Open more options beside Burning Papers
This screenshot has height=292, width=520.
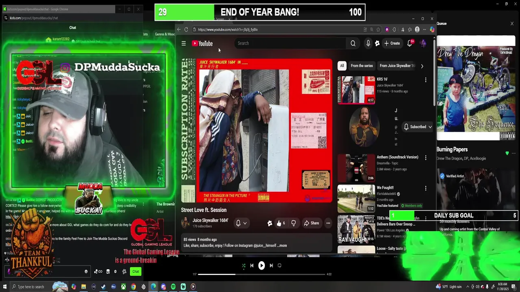(514, 154)
